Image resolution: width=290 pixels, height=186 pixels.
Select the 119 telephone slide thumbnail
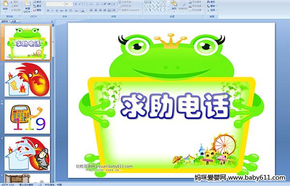point(28,116)
